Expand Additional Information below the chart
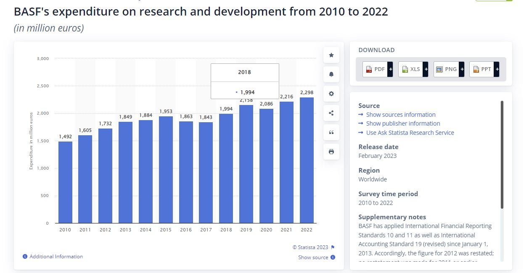The width and height of the screenshot is (529, 273). pyautogui.click(x=56, y=257)
